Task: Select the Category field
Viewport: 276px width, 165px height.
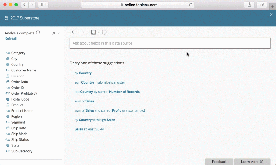Action: [18, 53]
